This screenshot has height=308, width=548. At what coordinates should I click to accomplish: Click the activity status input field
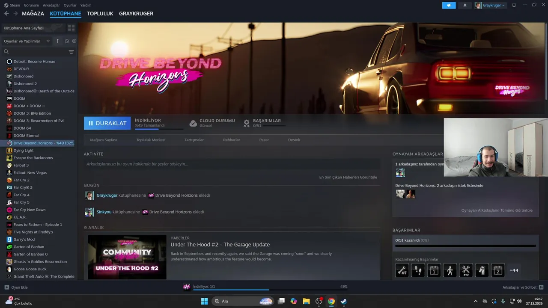coord(232,164)
